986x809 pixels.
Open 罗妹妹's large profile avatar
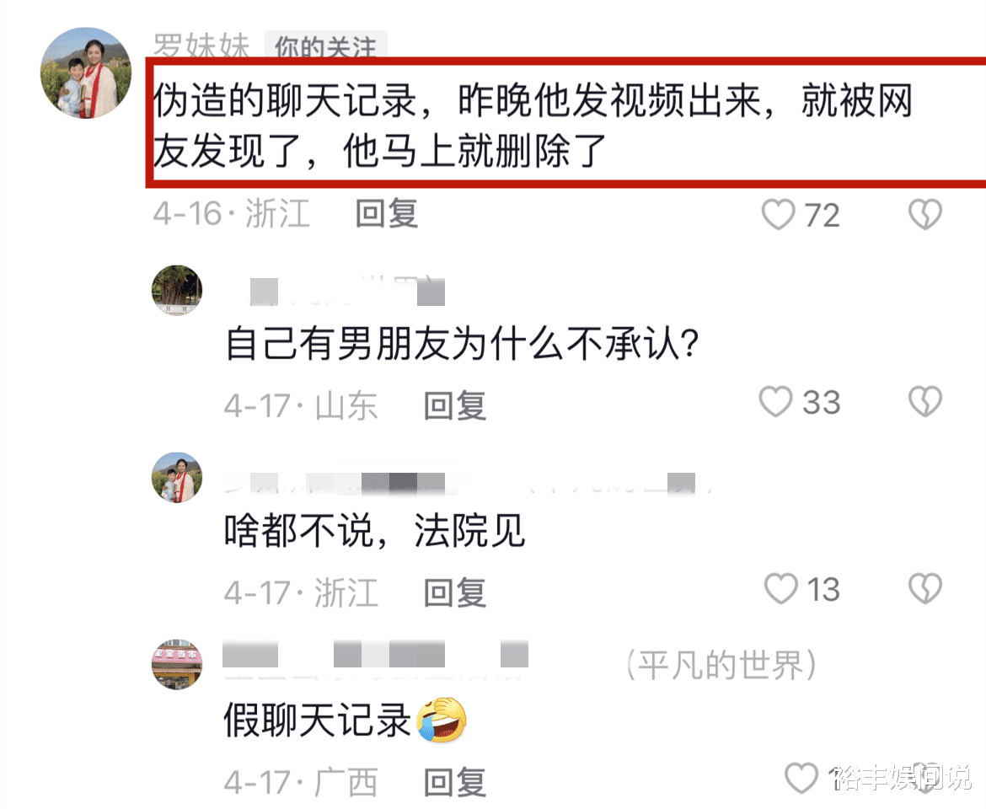(86, 73)
